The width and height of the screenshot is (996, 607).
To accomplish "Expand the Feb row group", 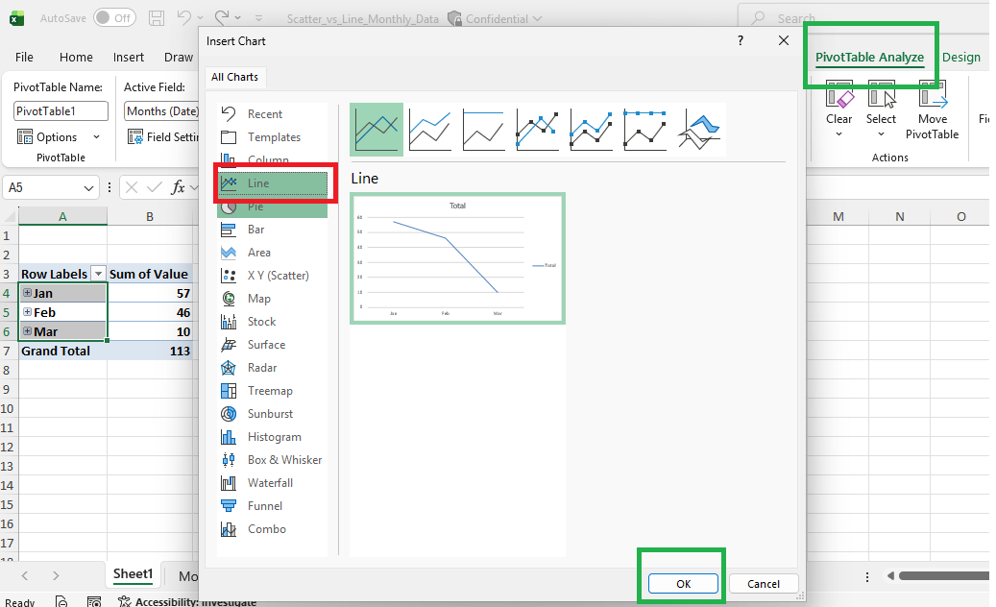I will click(27, 312).
